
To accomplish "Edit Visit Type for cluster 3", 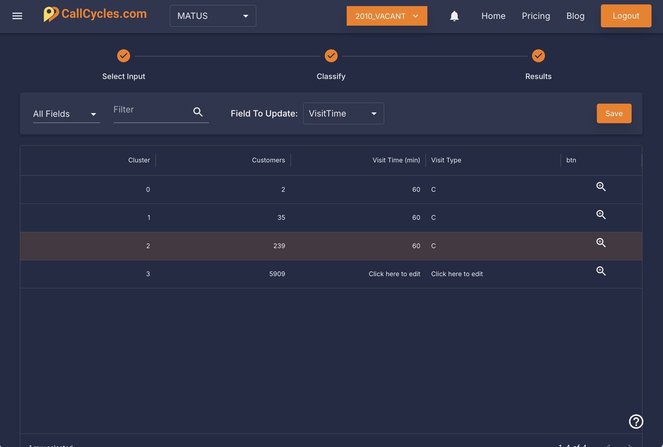I will (457, 274).
